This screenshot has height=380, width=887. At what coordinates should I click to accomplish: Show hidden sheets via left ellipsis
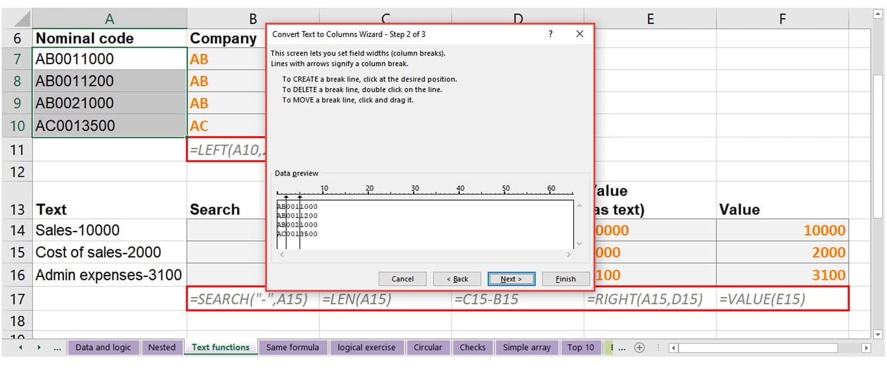pyautogui.click(x=57, y=348)
